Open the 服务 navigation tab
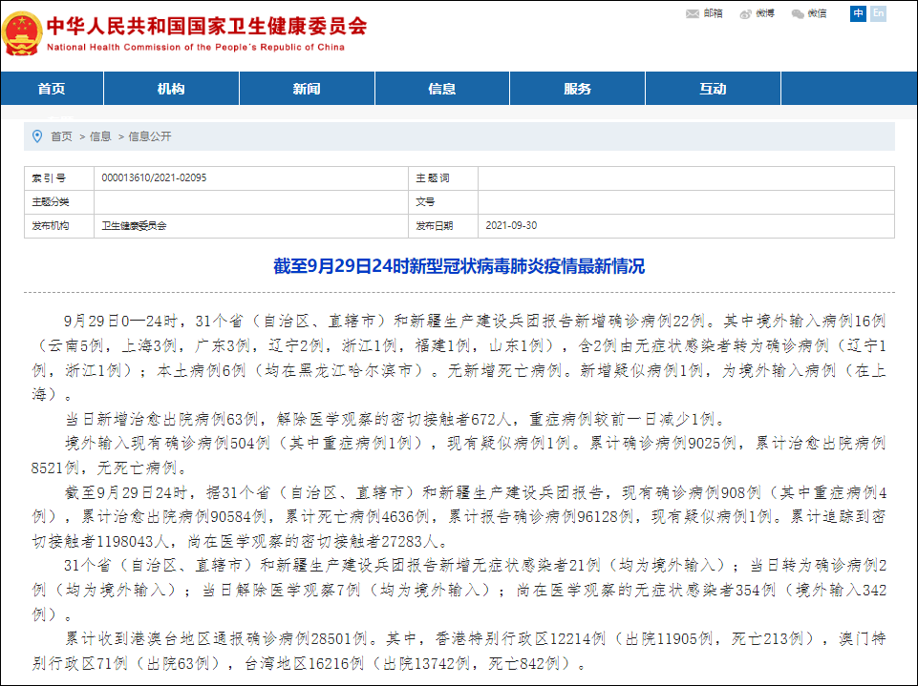This screenshot has width=918, height=686. click(x=577, y=89)
